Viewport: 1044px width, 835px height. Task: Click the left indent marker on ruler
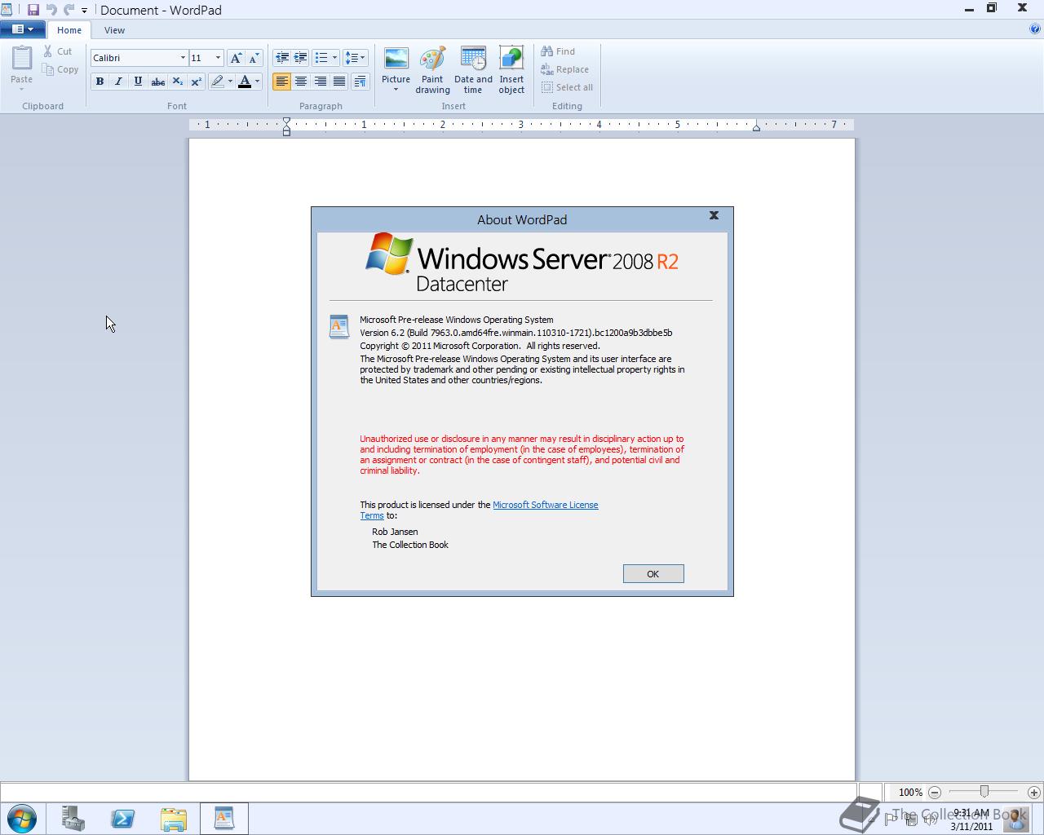286,126
